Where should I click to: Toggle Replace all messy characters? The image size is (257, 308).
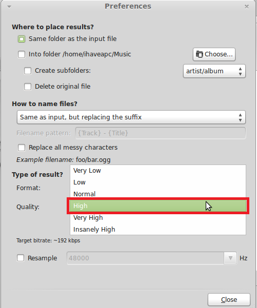[22, 148]
